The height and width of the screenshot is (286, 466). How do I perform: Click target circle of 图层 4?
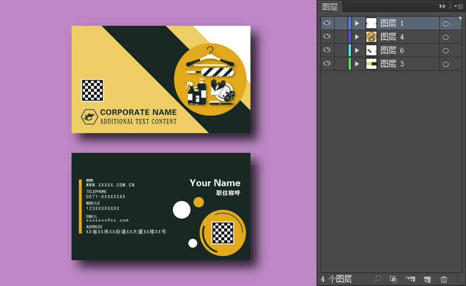click(x=446, y=37)
